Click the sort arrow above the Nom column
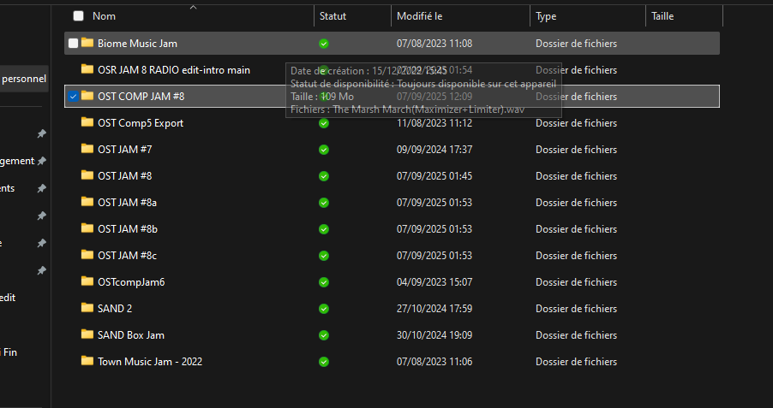This screenshot has height=408, width=773. [x=193, y=7]
